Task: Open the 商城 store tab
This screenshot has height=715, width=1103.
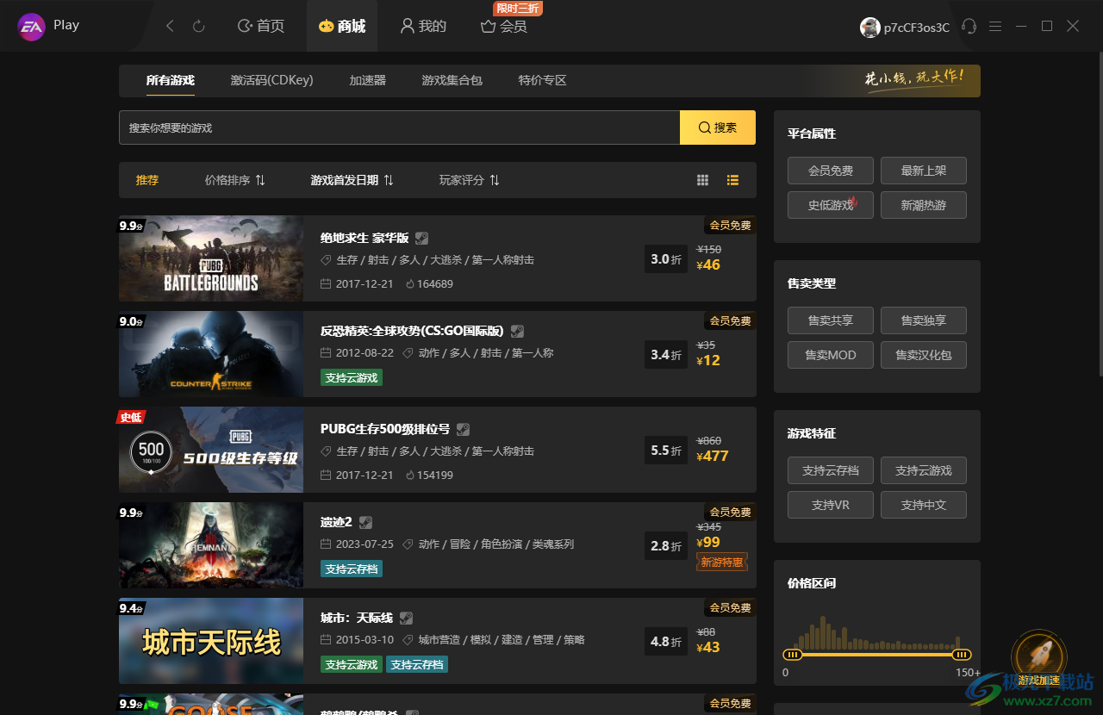Action: coord(342,27)
